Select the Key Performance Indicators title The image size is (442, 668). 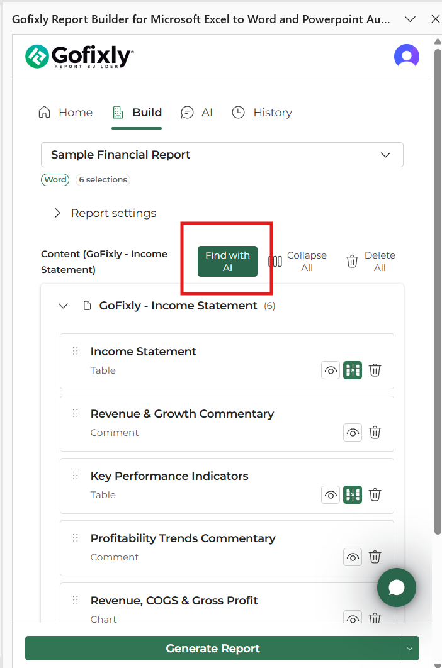(169, 476)
